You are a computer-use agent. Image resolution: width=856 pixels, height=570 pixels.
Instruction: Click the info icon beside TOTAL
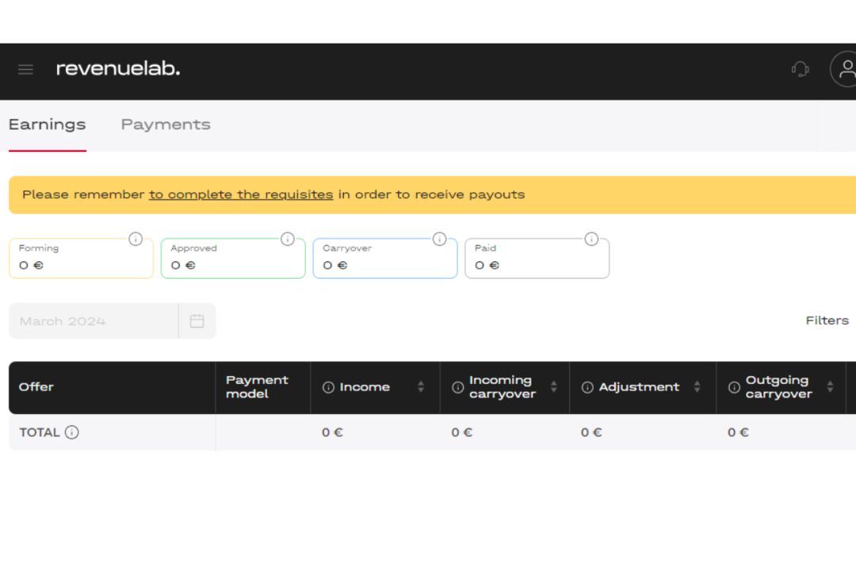tap(72, 432)
